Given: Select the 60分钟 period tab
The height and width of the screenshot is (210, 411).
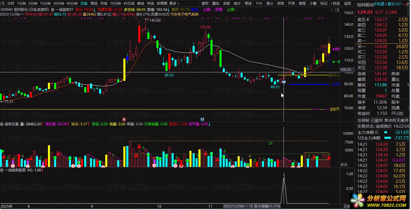Looking at the screenshot, I should [72, 4].
